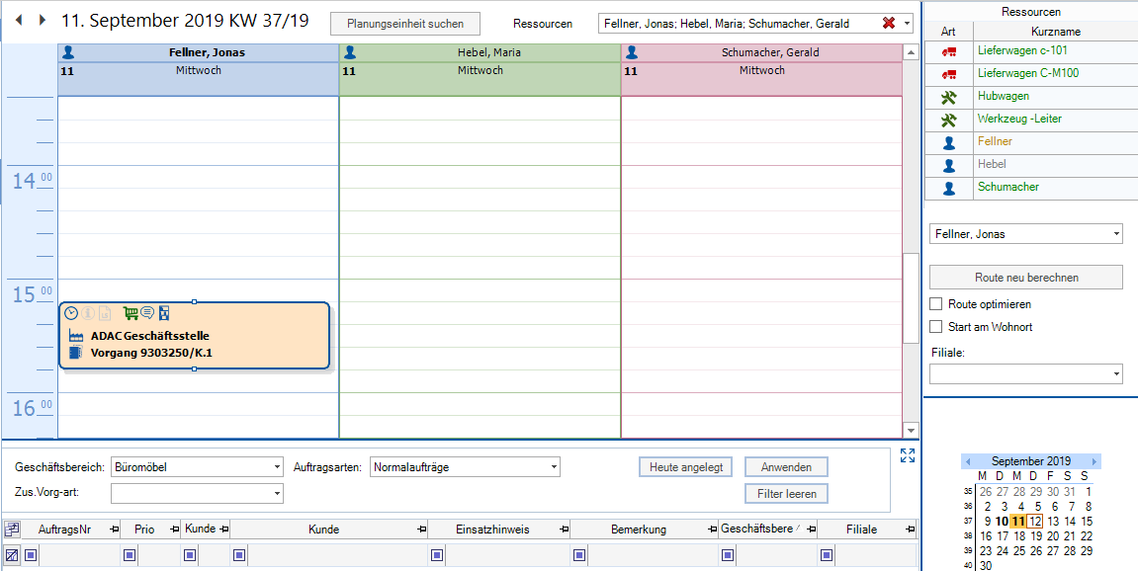
Task: Enable the Route optimieren checkbox
Action: [x=933, y=304]
